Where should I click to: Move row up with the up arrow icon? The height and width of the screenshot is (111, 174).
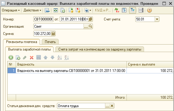[x=45, y=57]
